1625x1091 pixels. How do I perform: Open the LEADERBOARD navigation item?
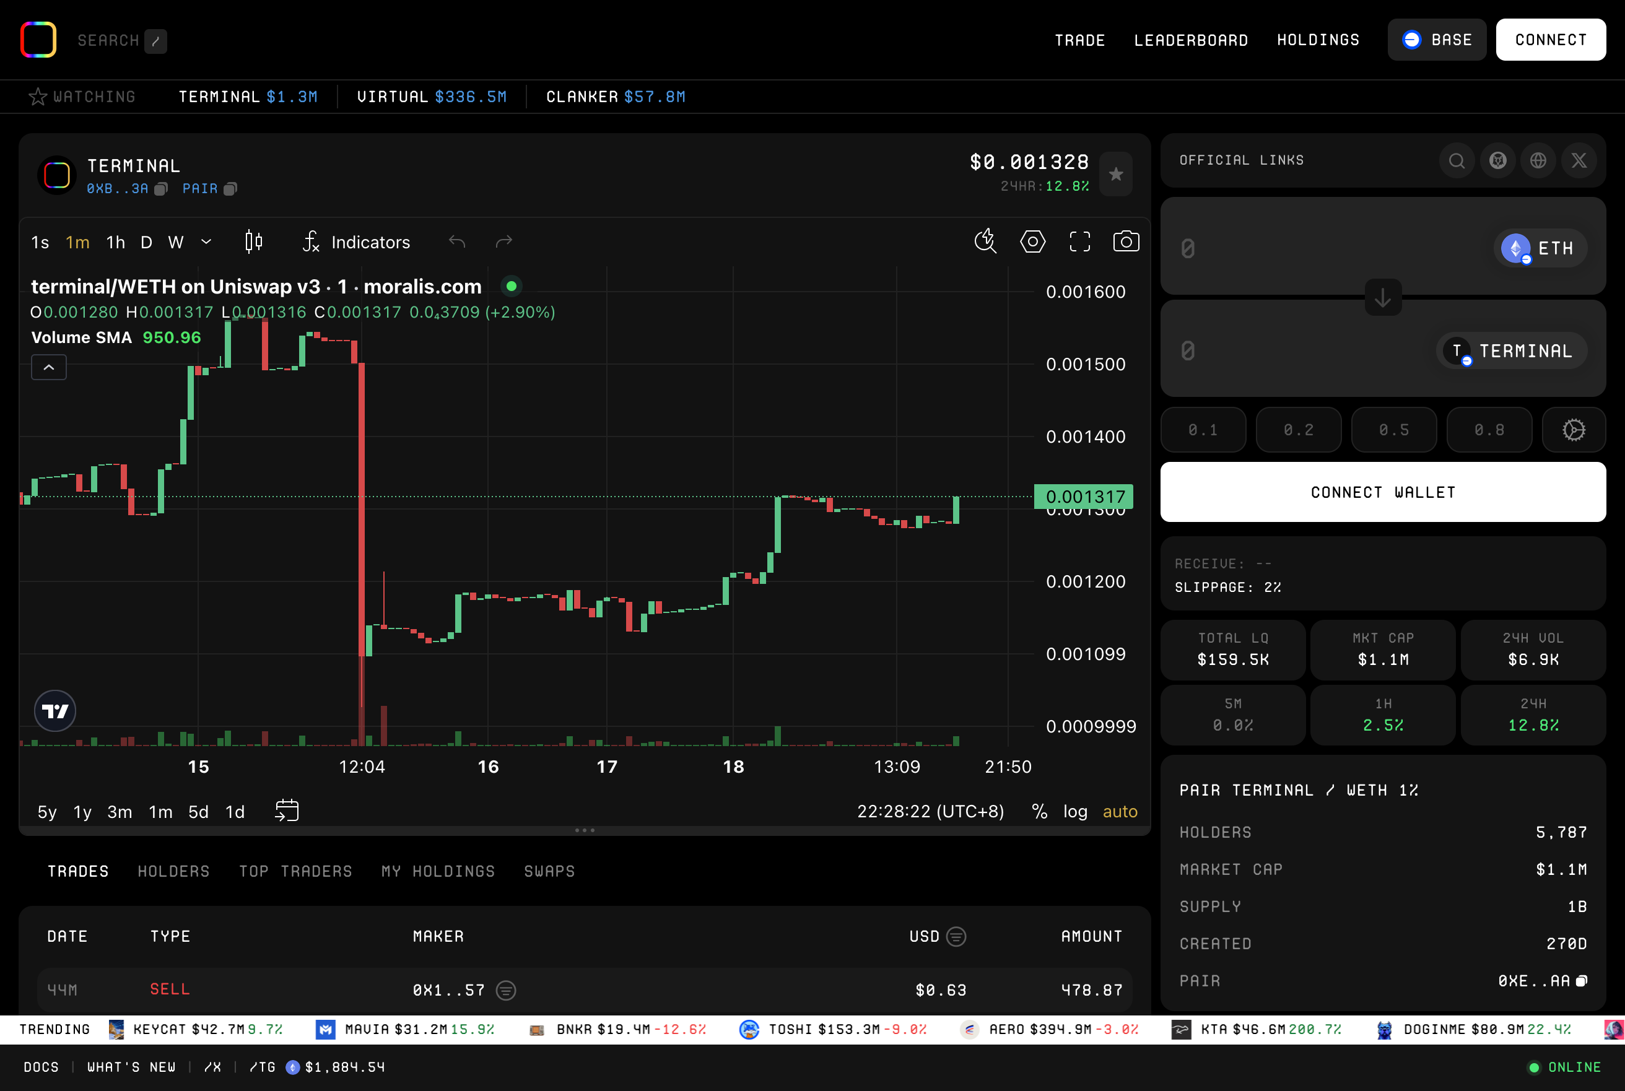[1191, 40]
